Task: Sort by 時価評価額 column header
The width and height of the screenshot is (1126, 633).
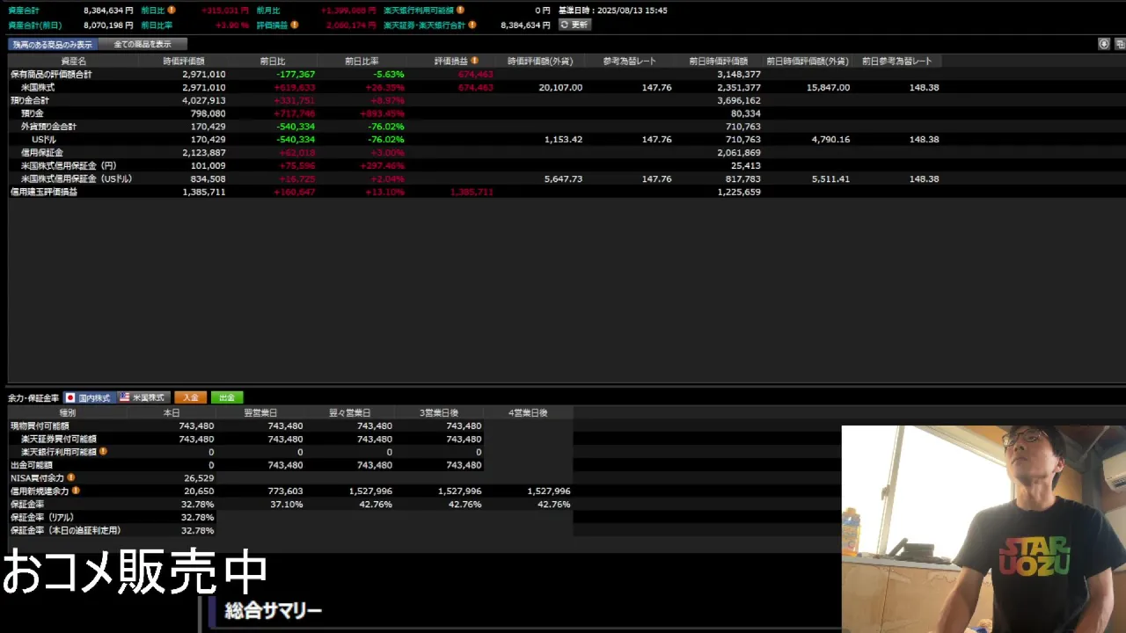Action: (183, 61)
